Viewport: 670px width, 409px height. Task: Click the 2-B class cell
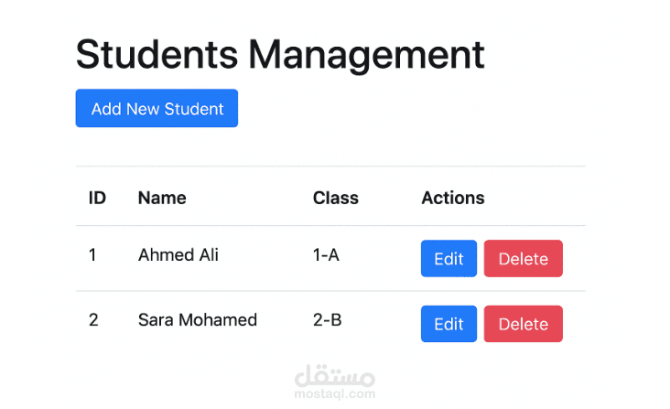[x=327, y=320]
